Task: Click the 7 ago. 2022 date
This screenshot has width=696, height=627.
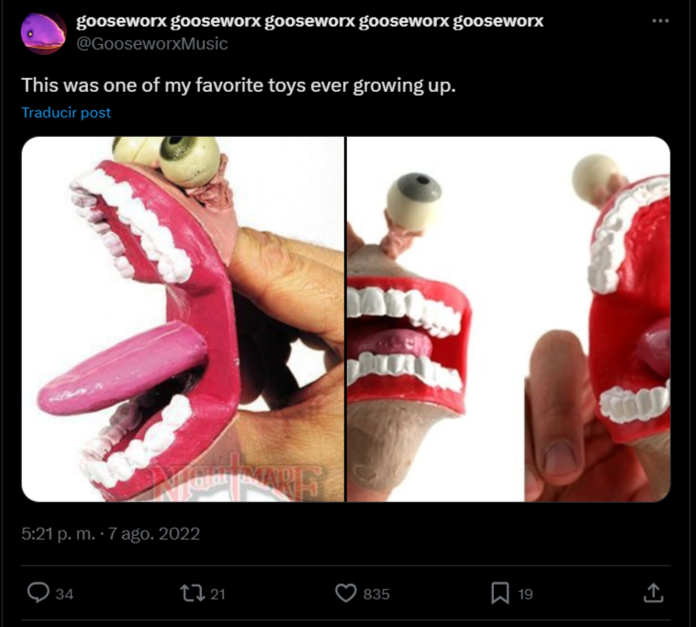Action: point(154,533)
